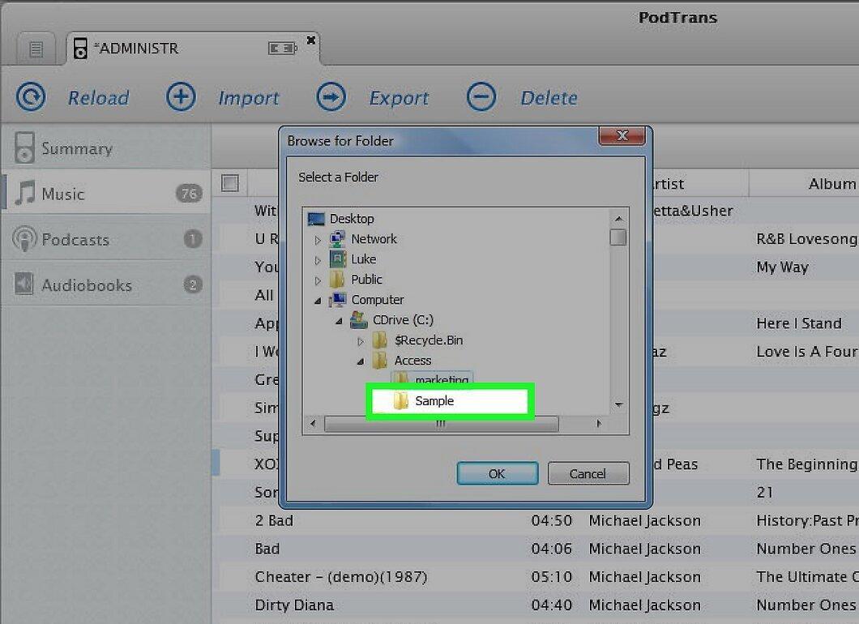
Task: Expand the Public tree node
Action: [318, 280]
